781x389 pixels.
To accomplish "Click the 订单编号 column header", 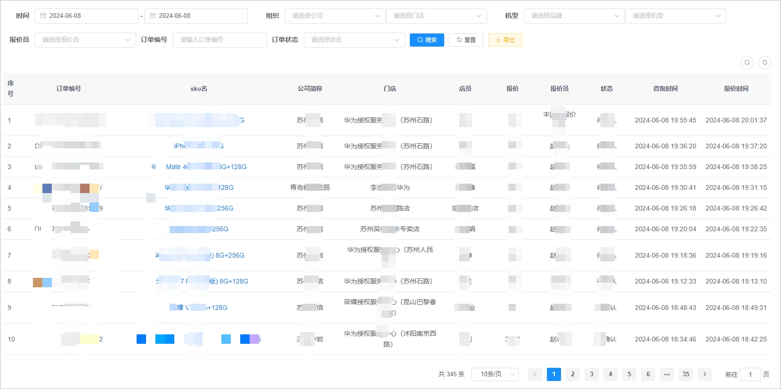I will (69, 89).
